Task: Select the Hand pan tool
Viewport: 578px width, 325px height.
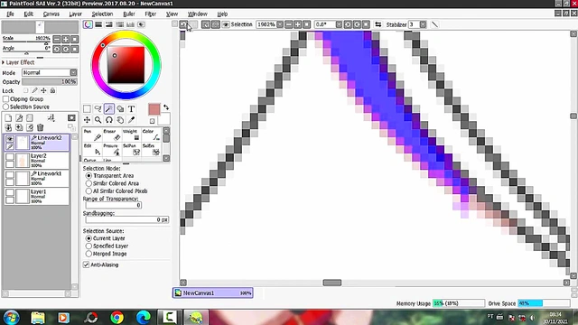Action: coord(120,120)
